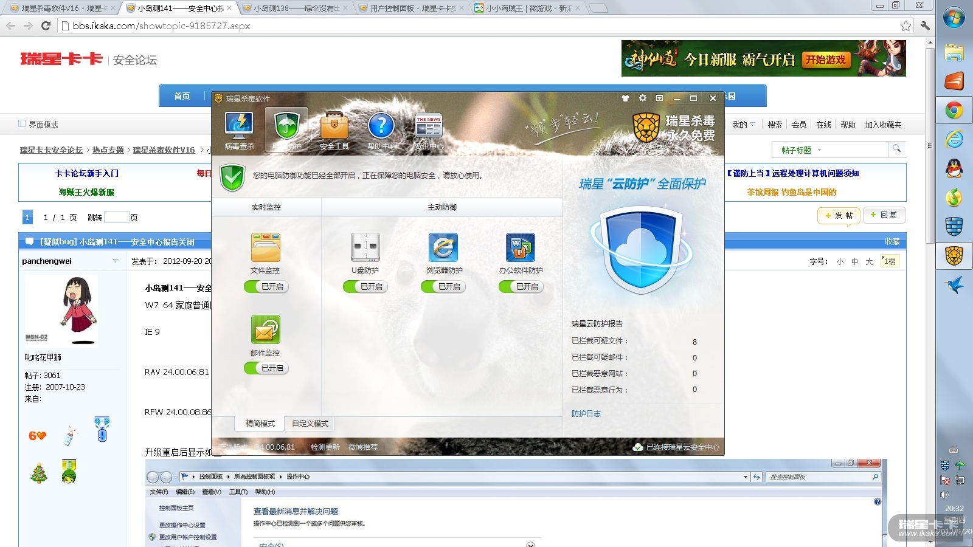The image size is (973, 547).
Task: Check the 界面模式 checkbox
Action: click(22, 124)
